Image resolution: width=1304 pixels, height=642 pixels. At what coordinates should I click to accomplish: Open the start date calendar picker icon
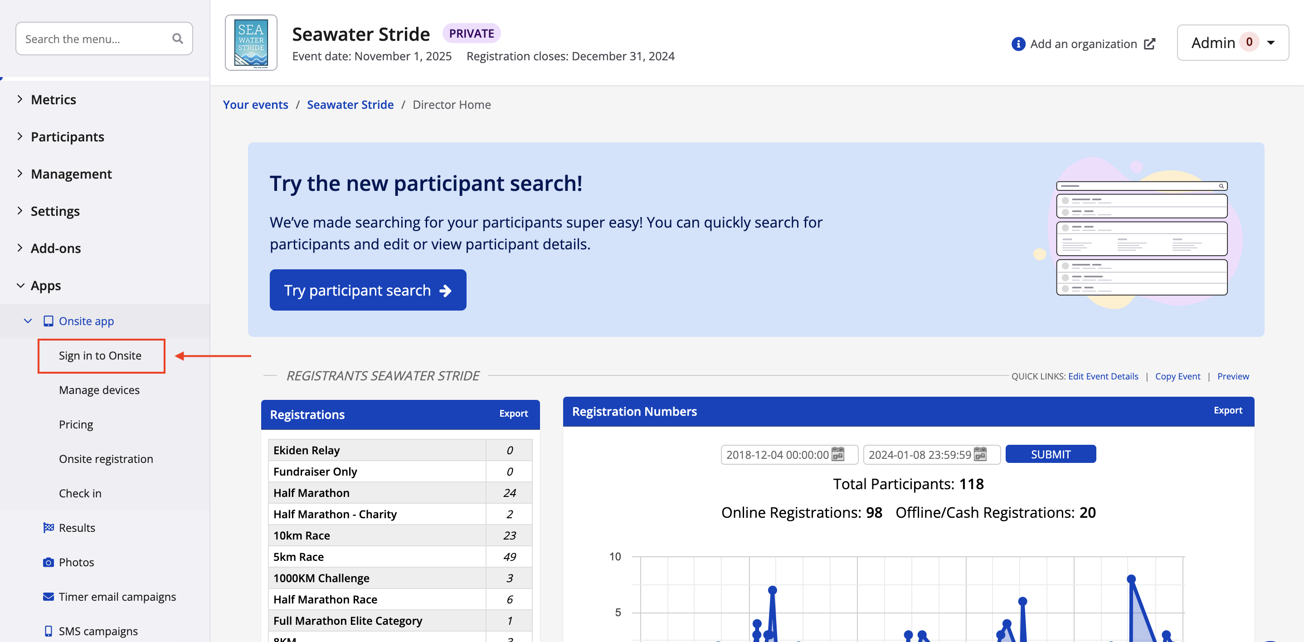coord(838,454)
